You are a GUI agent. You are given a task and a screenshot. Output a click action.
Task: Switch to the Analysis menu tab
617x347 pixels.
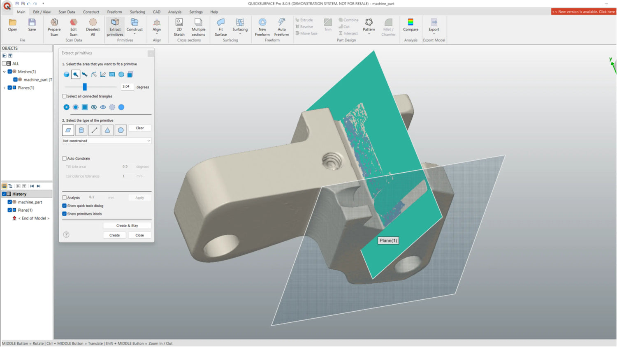click(x=174, y=12)
